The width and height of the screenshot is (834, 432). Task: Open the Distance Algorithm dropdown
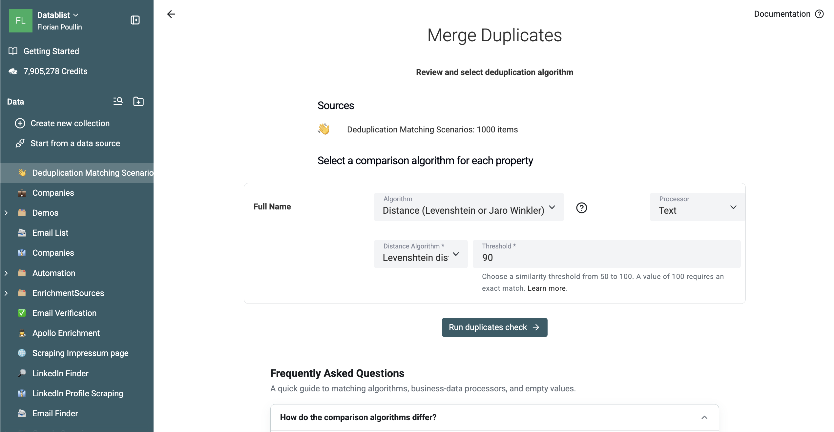[x=421, y=254]
